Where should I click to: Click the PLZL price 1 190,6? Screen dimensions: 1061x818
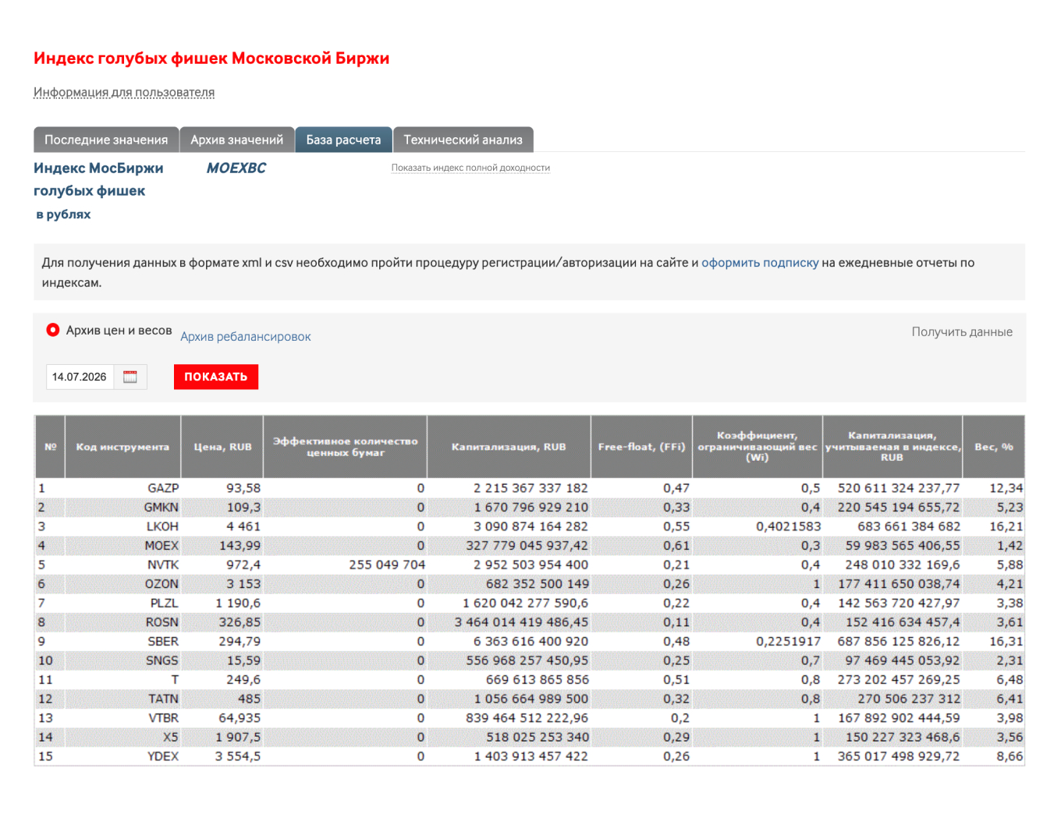coord(238,603)
